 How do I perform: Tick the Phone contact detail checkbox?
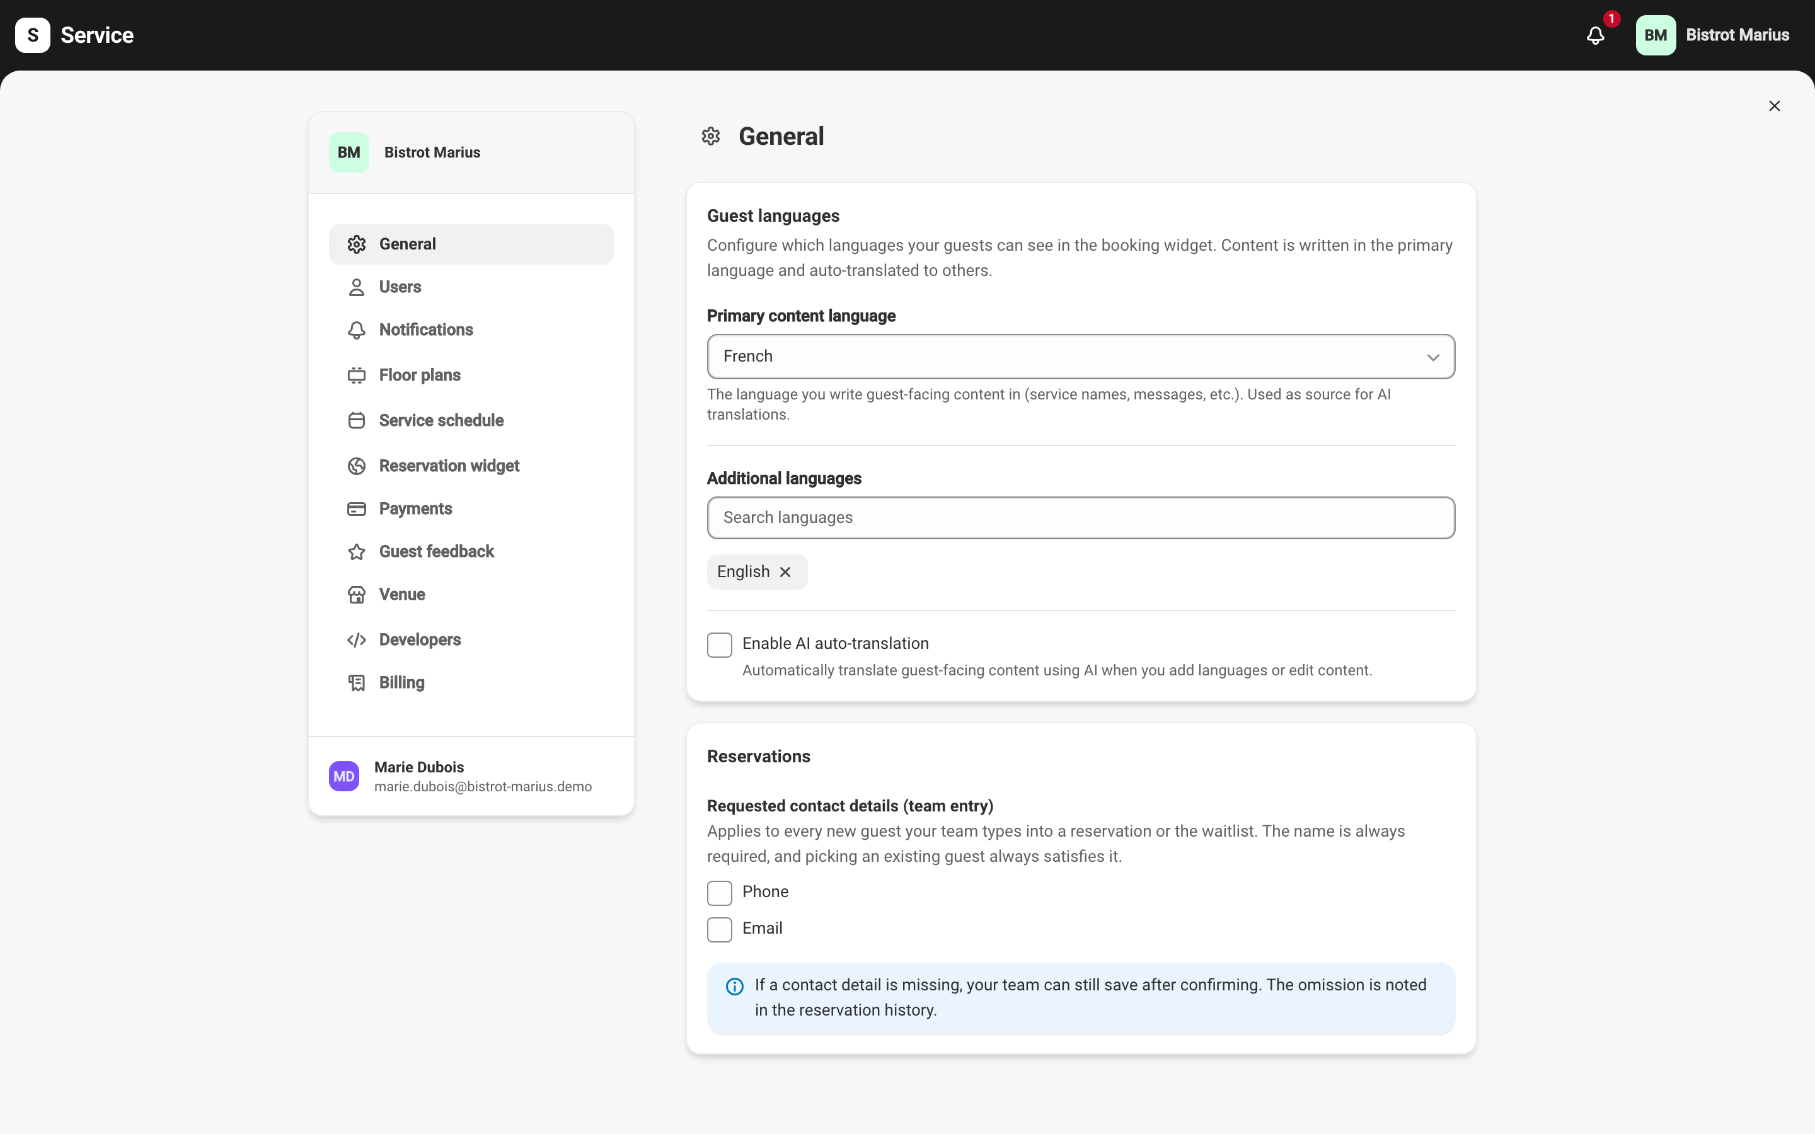[719, 893]
